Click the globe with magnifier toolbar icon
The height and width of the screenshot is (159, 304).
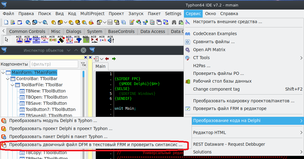pos(45,22)
